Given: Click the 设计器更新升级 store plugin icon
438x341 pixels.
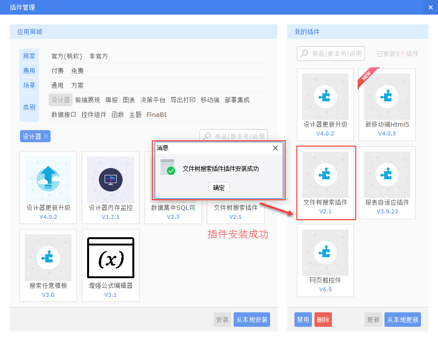Looking at the screenshot, I should pos(48,180).
